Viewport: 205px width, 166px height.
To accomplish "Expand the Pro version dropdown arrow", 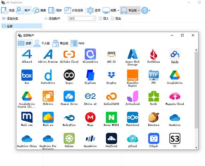I will pyautogui.click(x=139, y=11).
